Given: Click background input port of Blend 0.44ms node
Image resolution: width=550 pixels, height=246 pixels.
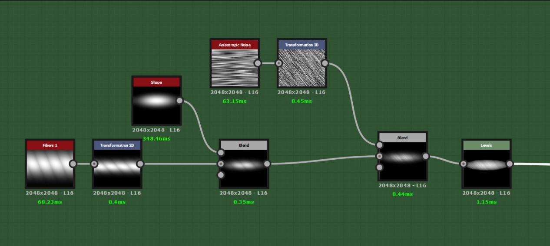Looking at the screenshot, I should pos(379,156).
